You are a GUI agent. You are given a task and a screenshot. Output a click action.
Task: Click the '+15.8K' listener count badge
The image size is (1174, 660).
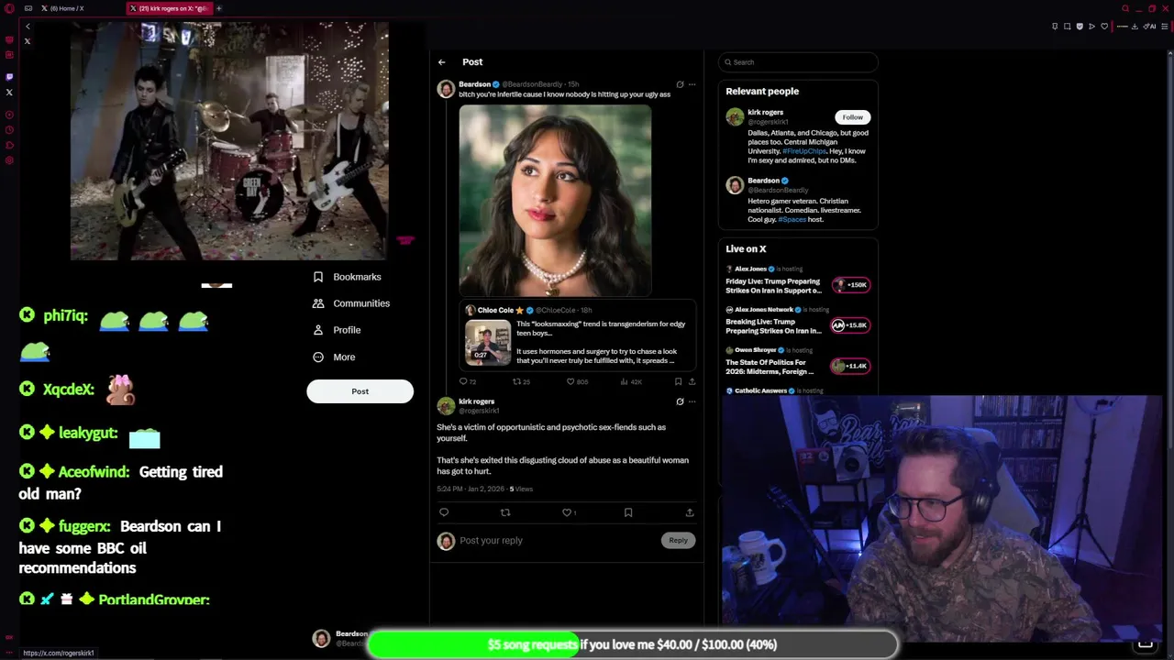(851, 325)
